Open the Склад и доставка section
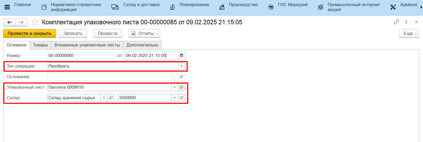This screenshot has height=142, width=423. tap(141, 5)
